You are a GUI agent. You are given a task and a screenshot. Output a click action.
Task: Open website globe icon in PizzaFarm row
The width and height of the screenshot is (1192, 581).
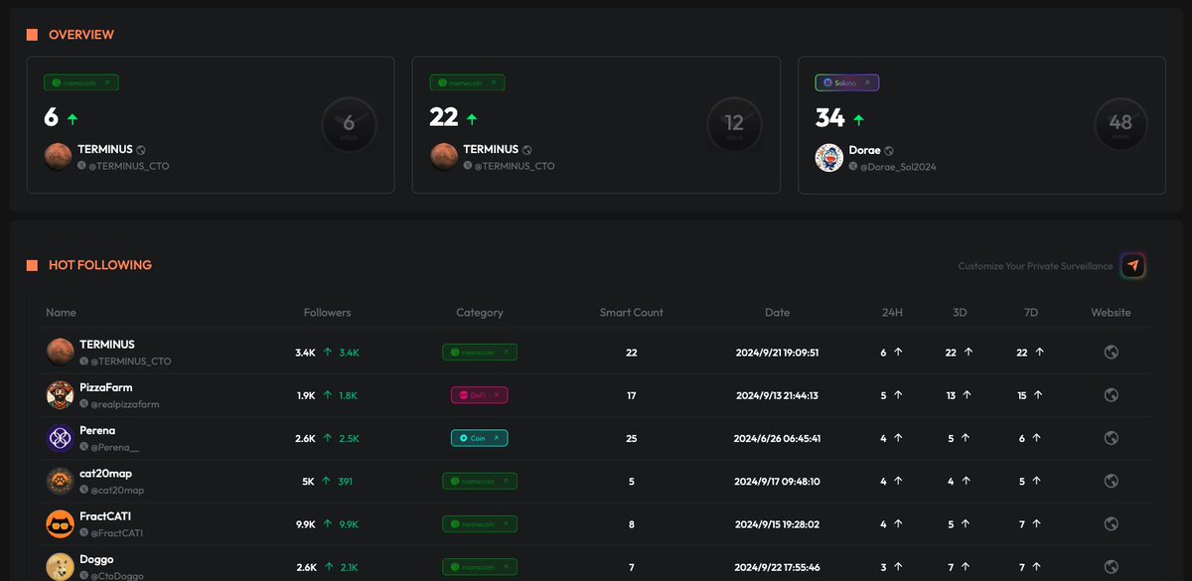[1112, 394]
